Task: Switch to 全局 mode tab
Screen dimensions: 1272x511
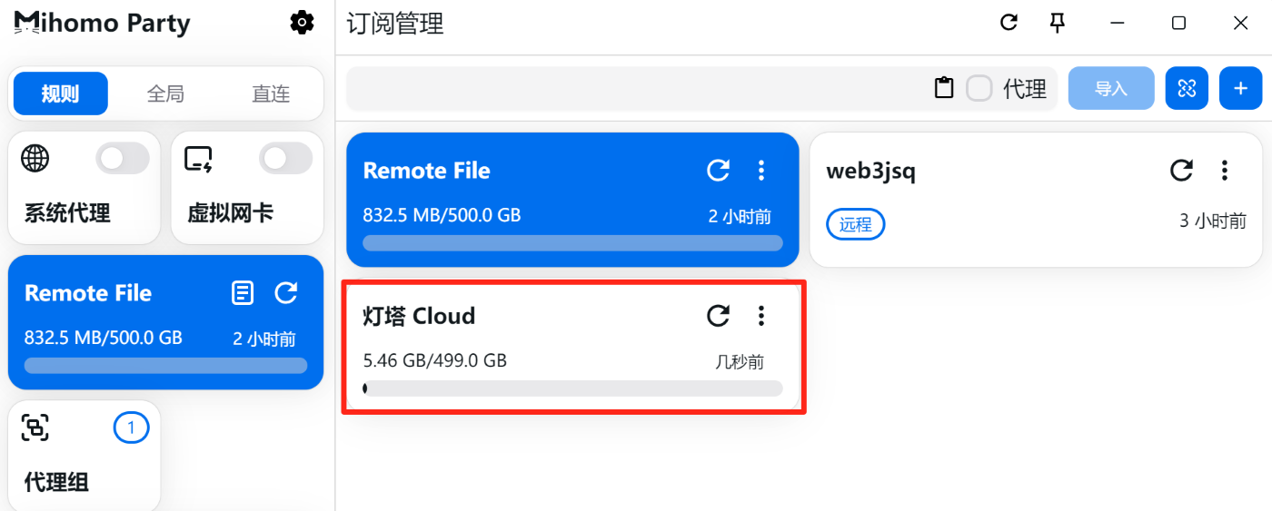Action: (165, 93)
